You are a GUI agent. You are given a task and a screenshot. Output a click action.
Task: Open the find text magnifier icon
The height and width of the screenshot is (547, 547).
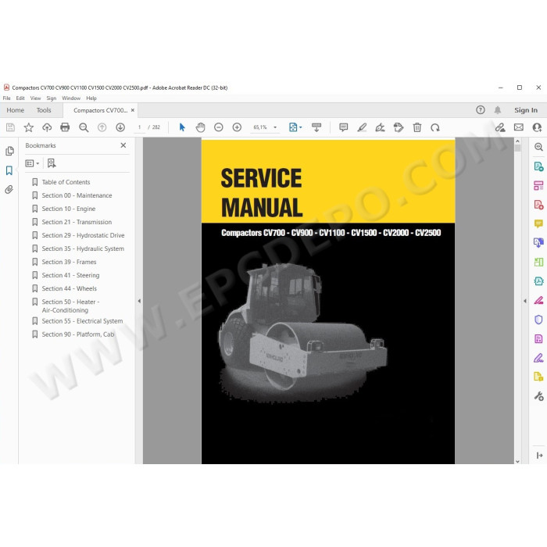pos(84,127)
